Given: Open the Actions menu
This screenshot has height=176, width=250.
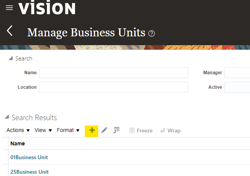Looking at the screenshot, I should coord(18,130).
